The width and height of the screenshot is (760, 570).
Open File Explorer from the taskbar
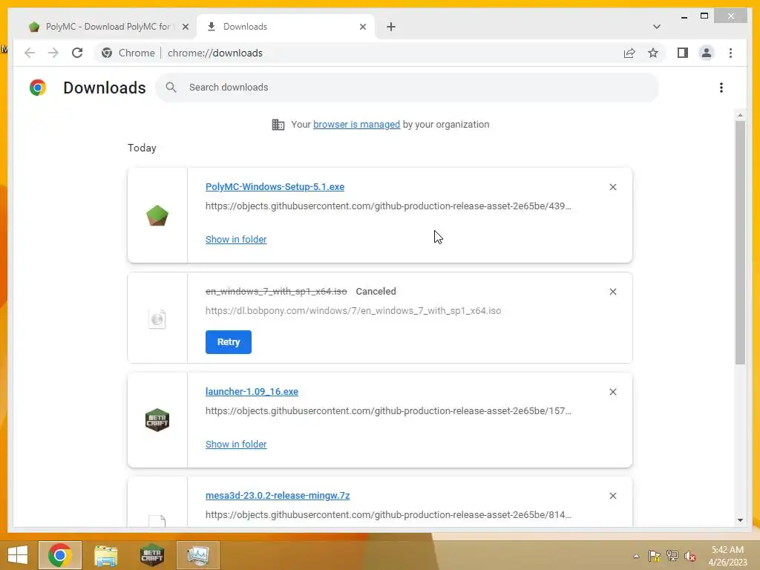(x=105, y=555)
